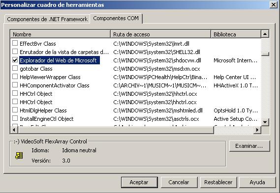280x193 pixels.
Task: Open file browser with Examinar button
Action: coord(249,146)
